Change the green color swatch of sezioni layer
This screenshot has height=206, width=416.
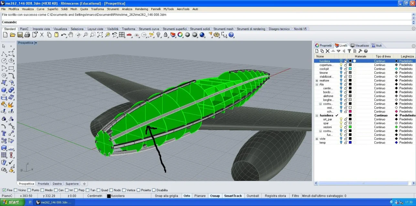350,127
